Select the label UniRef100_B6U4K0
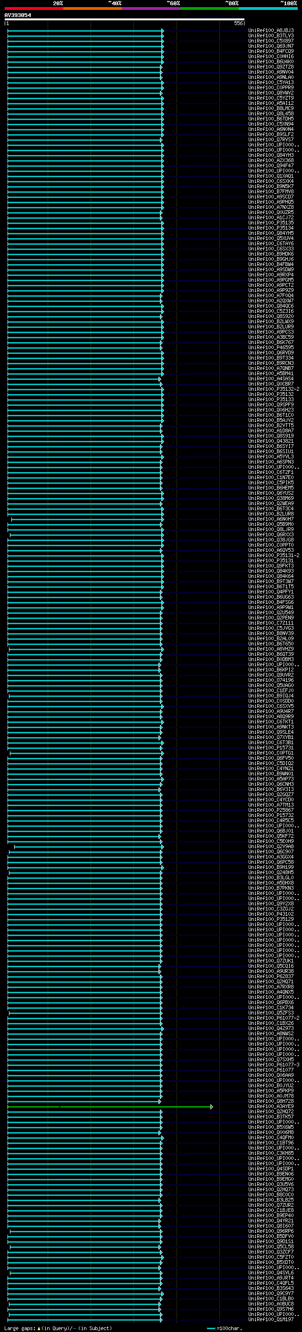This screenshot has height=1332, width=302. pos(271,61)
